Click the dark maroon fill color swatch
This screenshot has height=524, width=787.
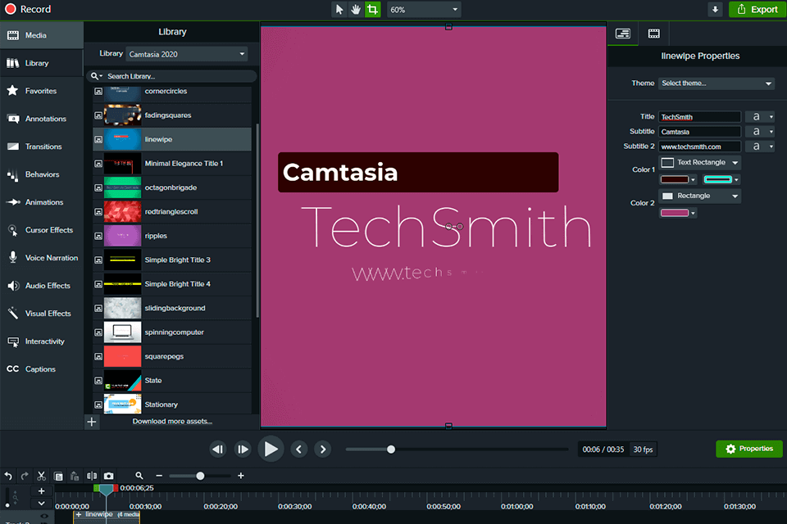pos(678,179)
